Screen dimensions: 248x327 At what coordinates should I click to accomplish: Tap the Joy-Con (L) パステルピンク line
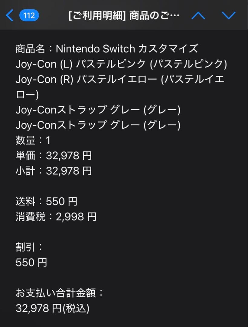pos(121,64)
